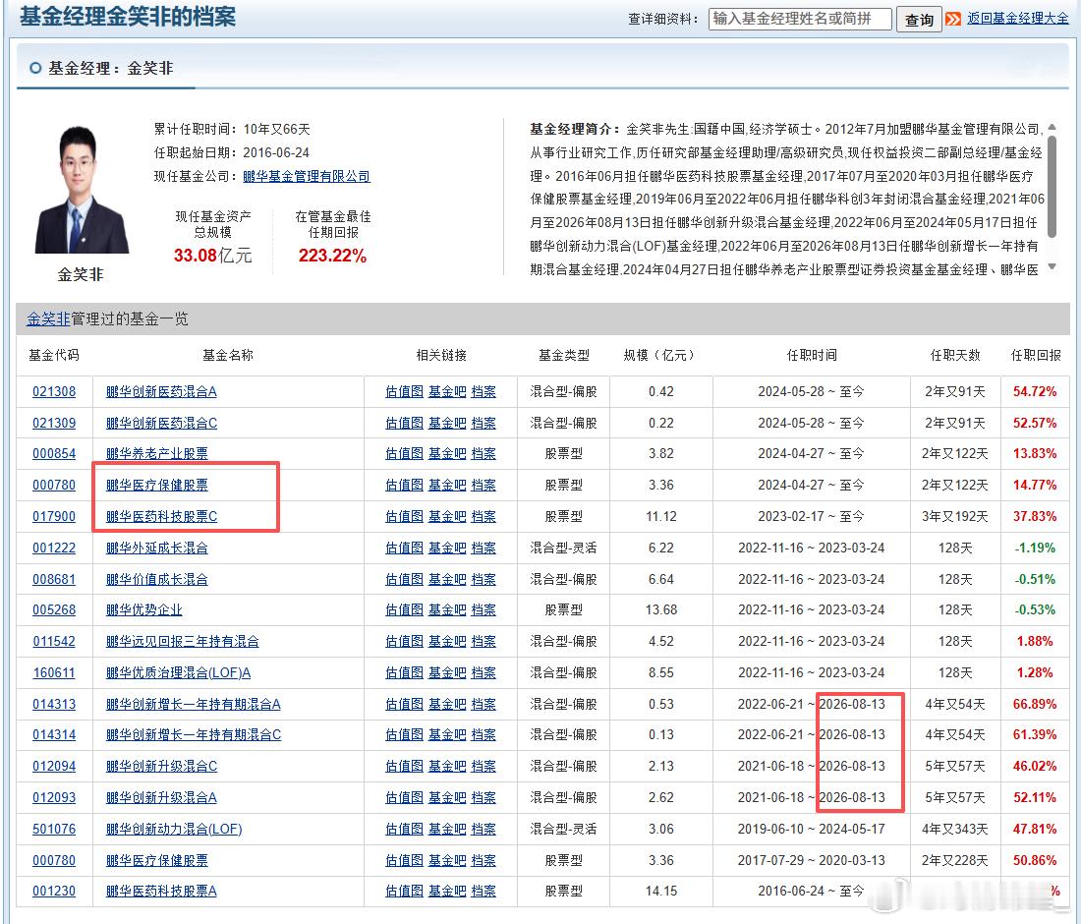Open the 返回基金经理大全 link
This screenshot has width=1081, height=924.
[1017, 18]
